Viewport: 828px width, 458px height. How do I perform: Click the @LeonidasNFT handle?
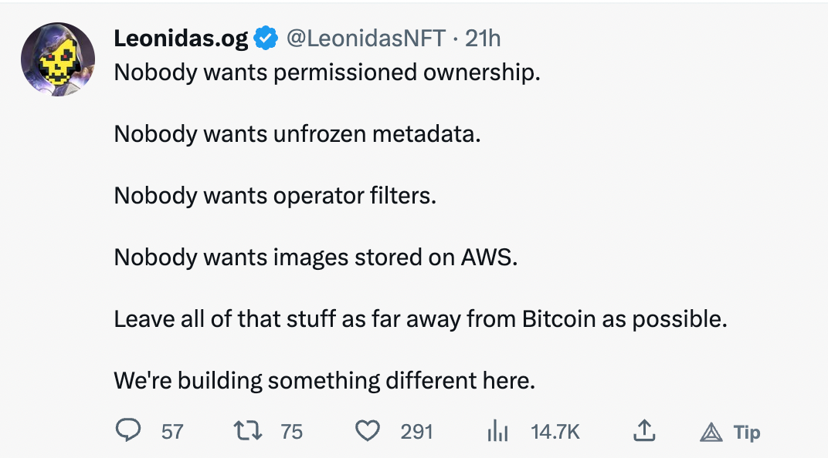[366, 38]
